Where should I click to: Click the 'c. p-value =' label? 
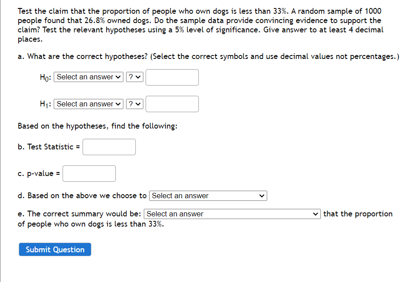coord(39,173)
